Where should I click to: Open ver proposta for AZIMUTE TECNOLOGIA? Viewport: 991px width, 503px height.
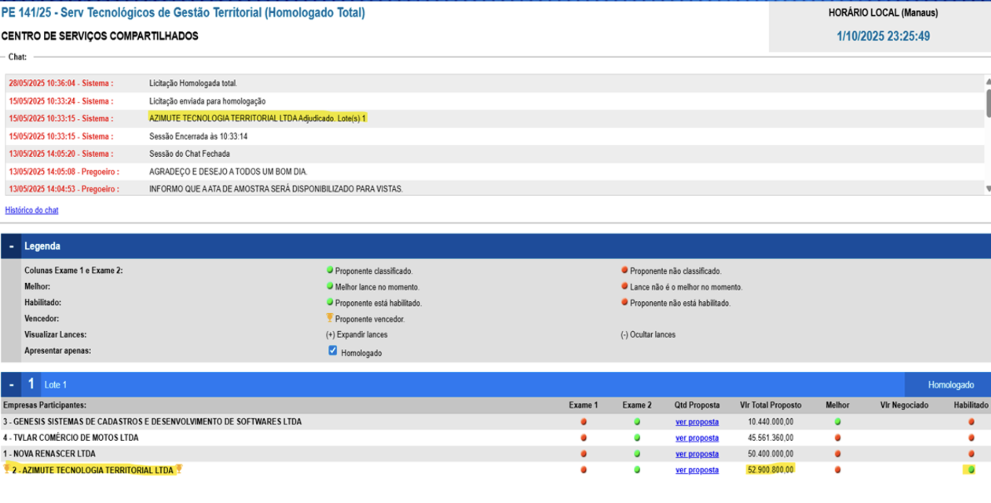697,470
